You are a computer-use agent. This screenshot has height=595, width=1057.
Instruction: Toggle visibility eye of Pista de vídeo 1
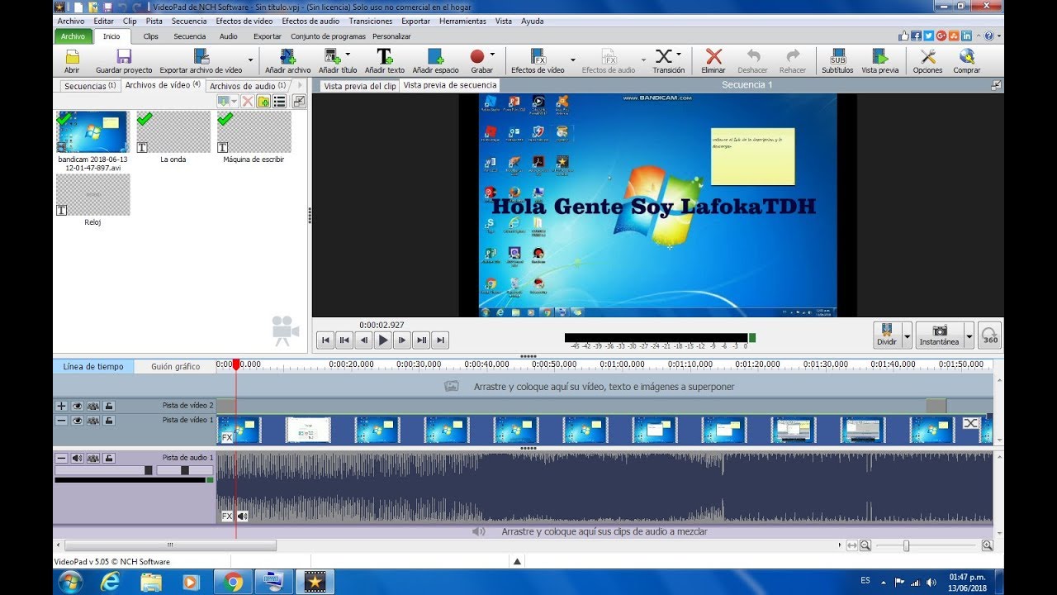(x=77, y=421)
